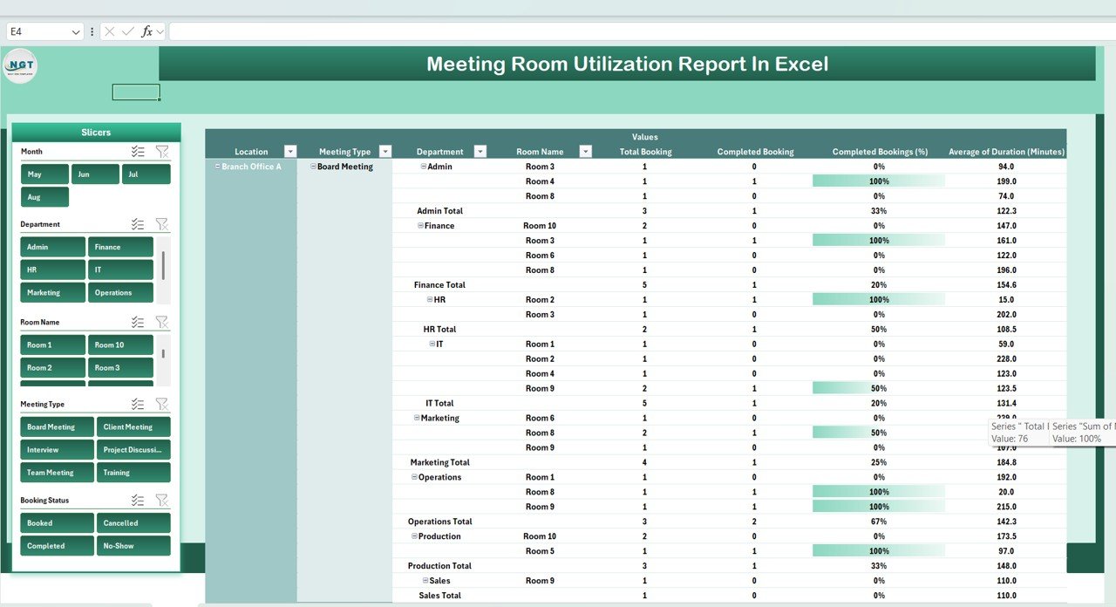Collapse the Finance group in the pivot table
1116x607 pixels.
420,225
